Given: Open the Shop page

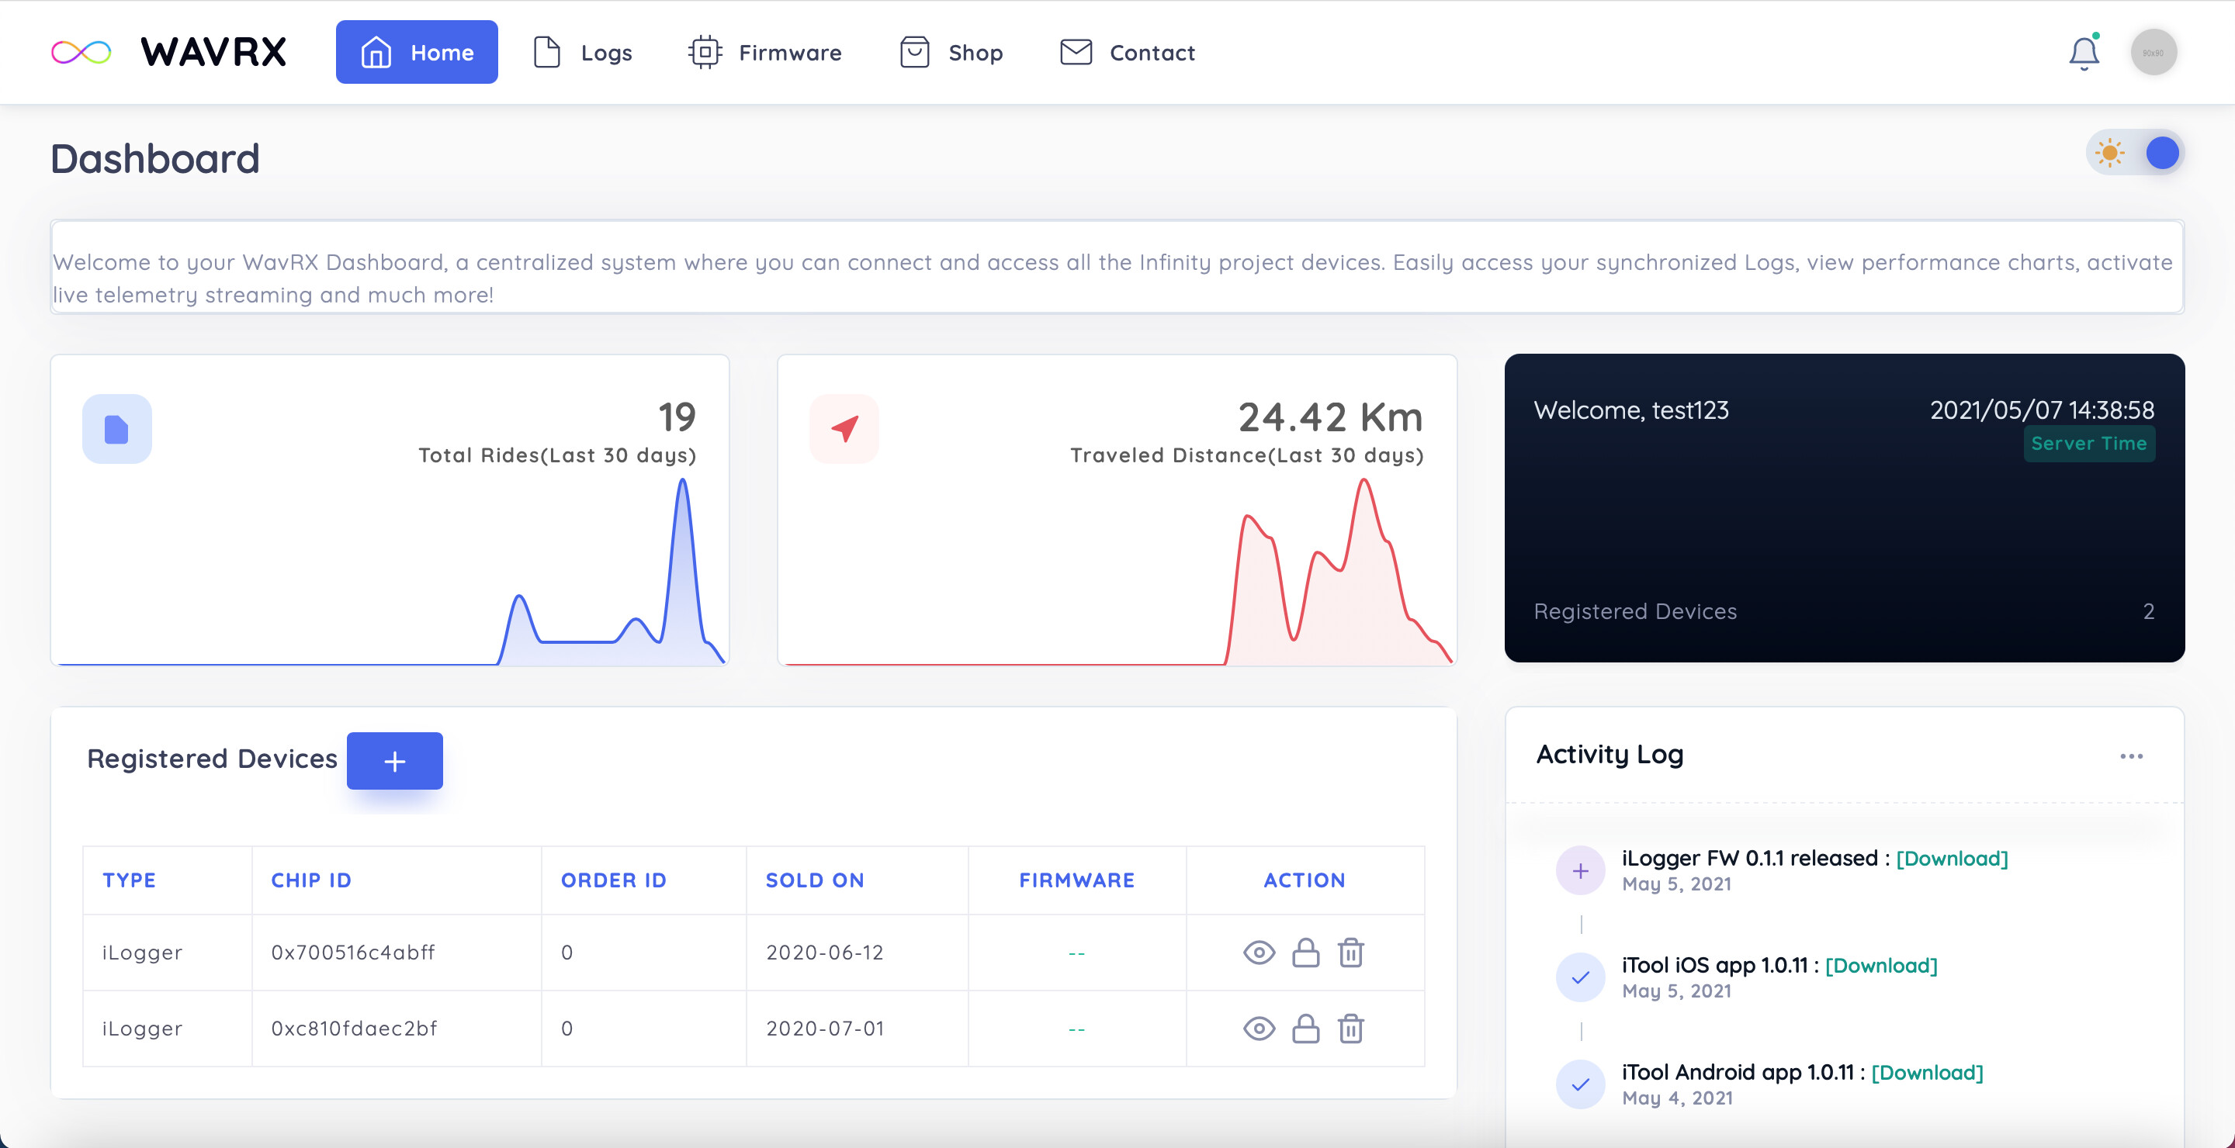Looking at the screenshot, I should click(951, 53).
